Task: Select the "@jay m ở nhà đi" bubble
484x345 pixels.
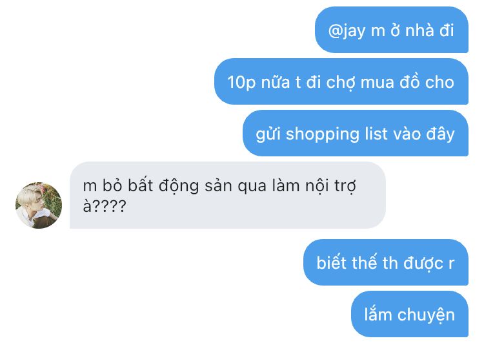Action: point(392,30)
